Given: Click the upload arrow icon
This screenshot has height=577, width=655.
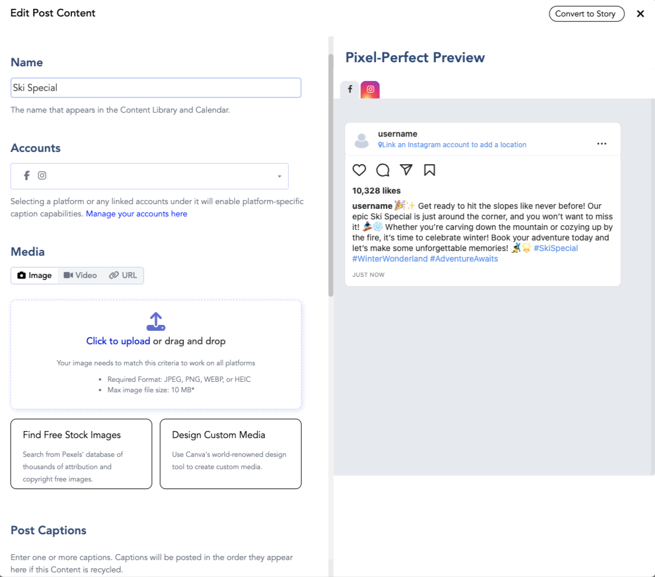Looking at the screenshot, I should coord(156,321).
